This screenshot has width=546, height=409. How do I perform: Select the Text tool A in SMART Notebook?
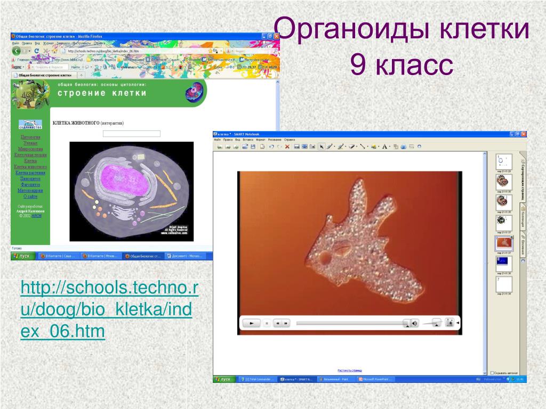pyautogui.click(x=384, y=146)
